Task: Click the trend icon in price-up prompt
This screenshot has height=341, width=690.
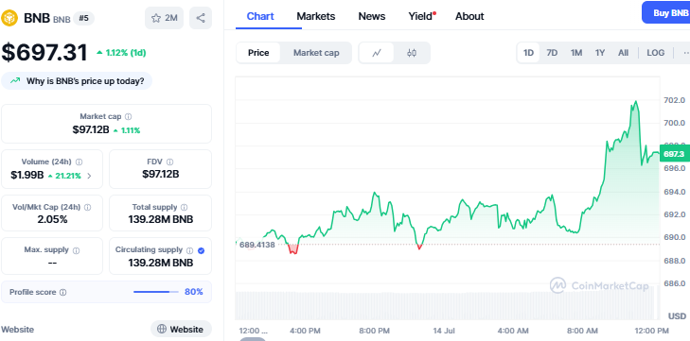Action: coord(15,81)
